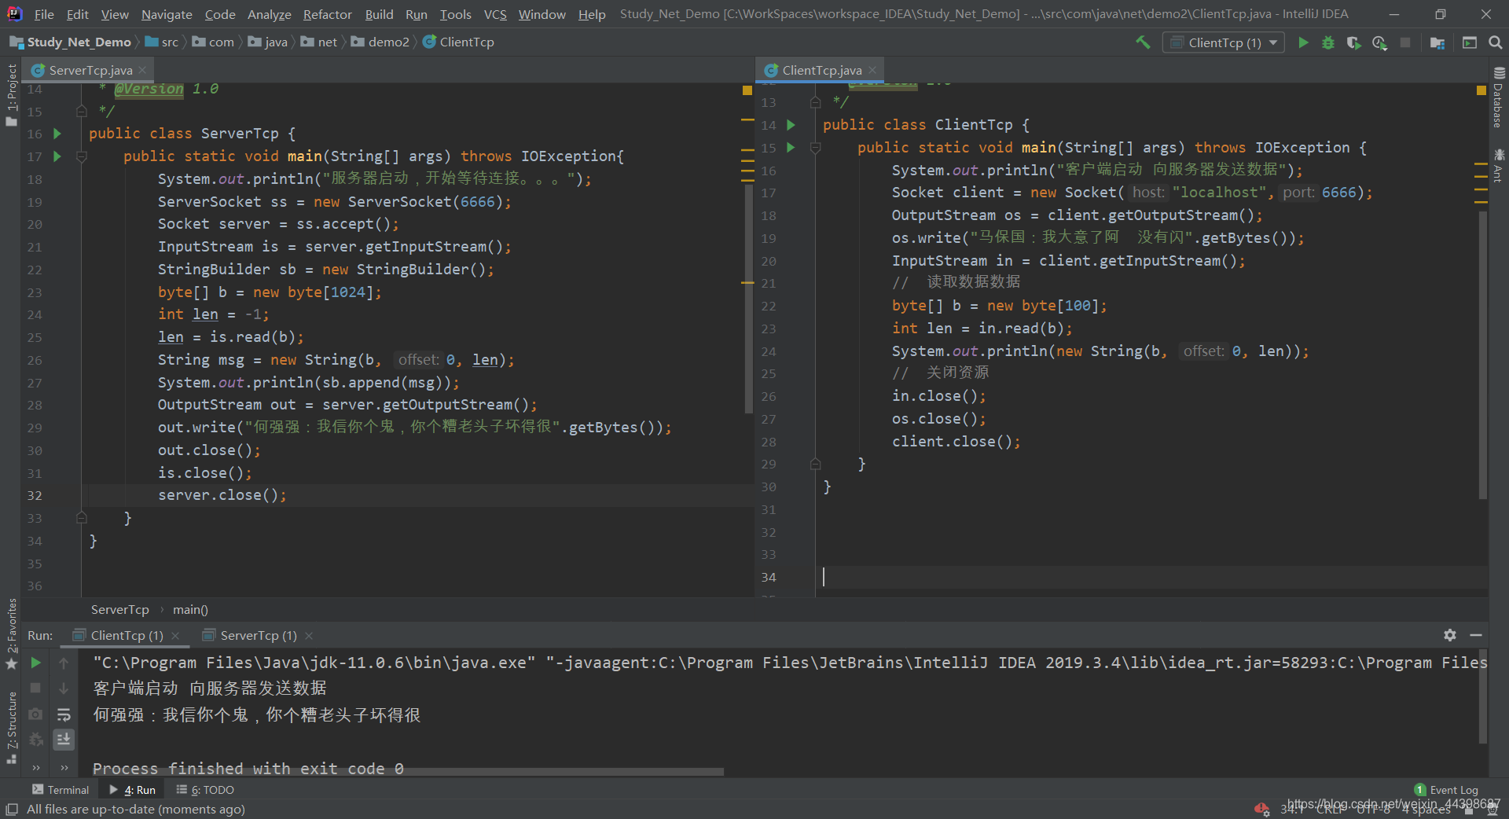Click the main() breadcrumb under the ServerTcp editor
Image resolution: width=1509 pixels, height=819 pixels.
190,609
